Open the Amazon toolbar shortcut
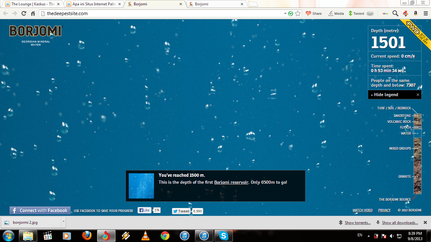This screenshot has height=242, width=431. pos(416,13)
